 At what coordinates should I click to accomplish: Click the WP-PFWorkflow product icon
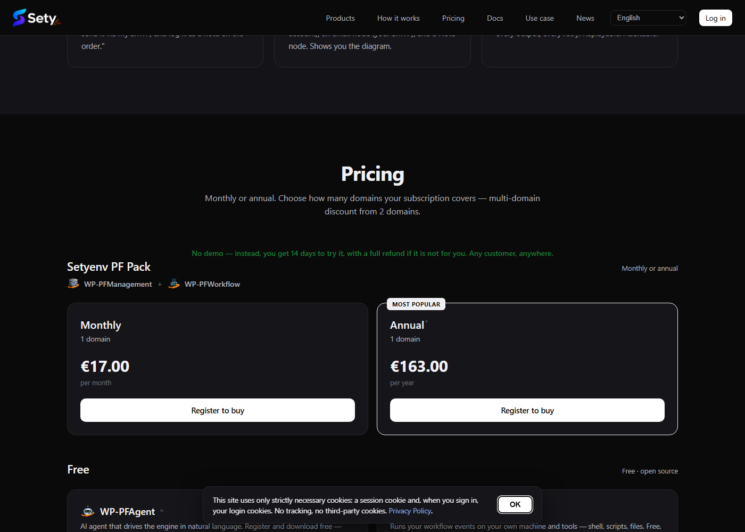174,284
